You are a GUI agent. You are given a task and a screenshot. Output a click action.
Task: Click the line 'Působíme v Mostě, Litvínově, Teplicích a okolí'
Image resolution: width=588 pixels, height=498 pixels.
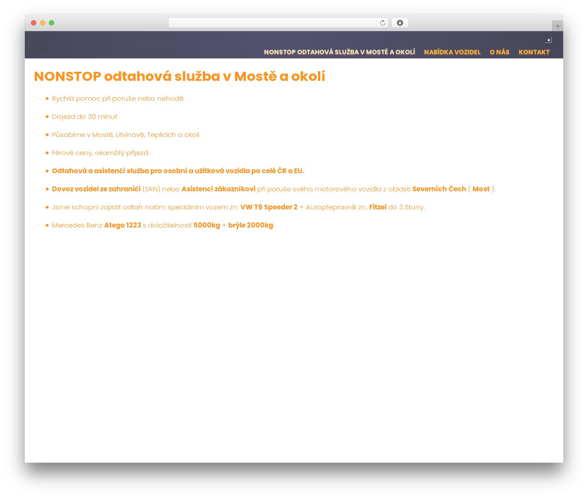(125, 135)
